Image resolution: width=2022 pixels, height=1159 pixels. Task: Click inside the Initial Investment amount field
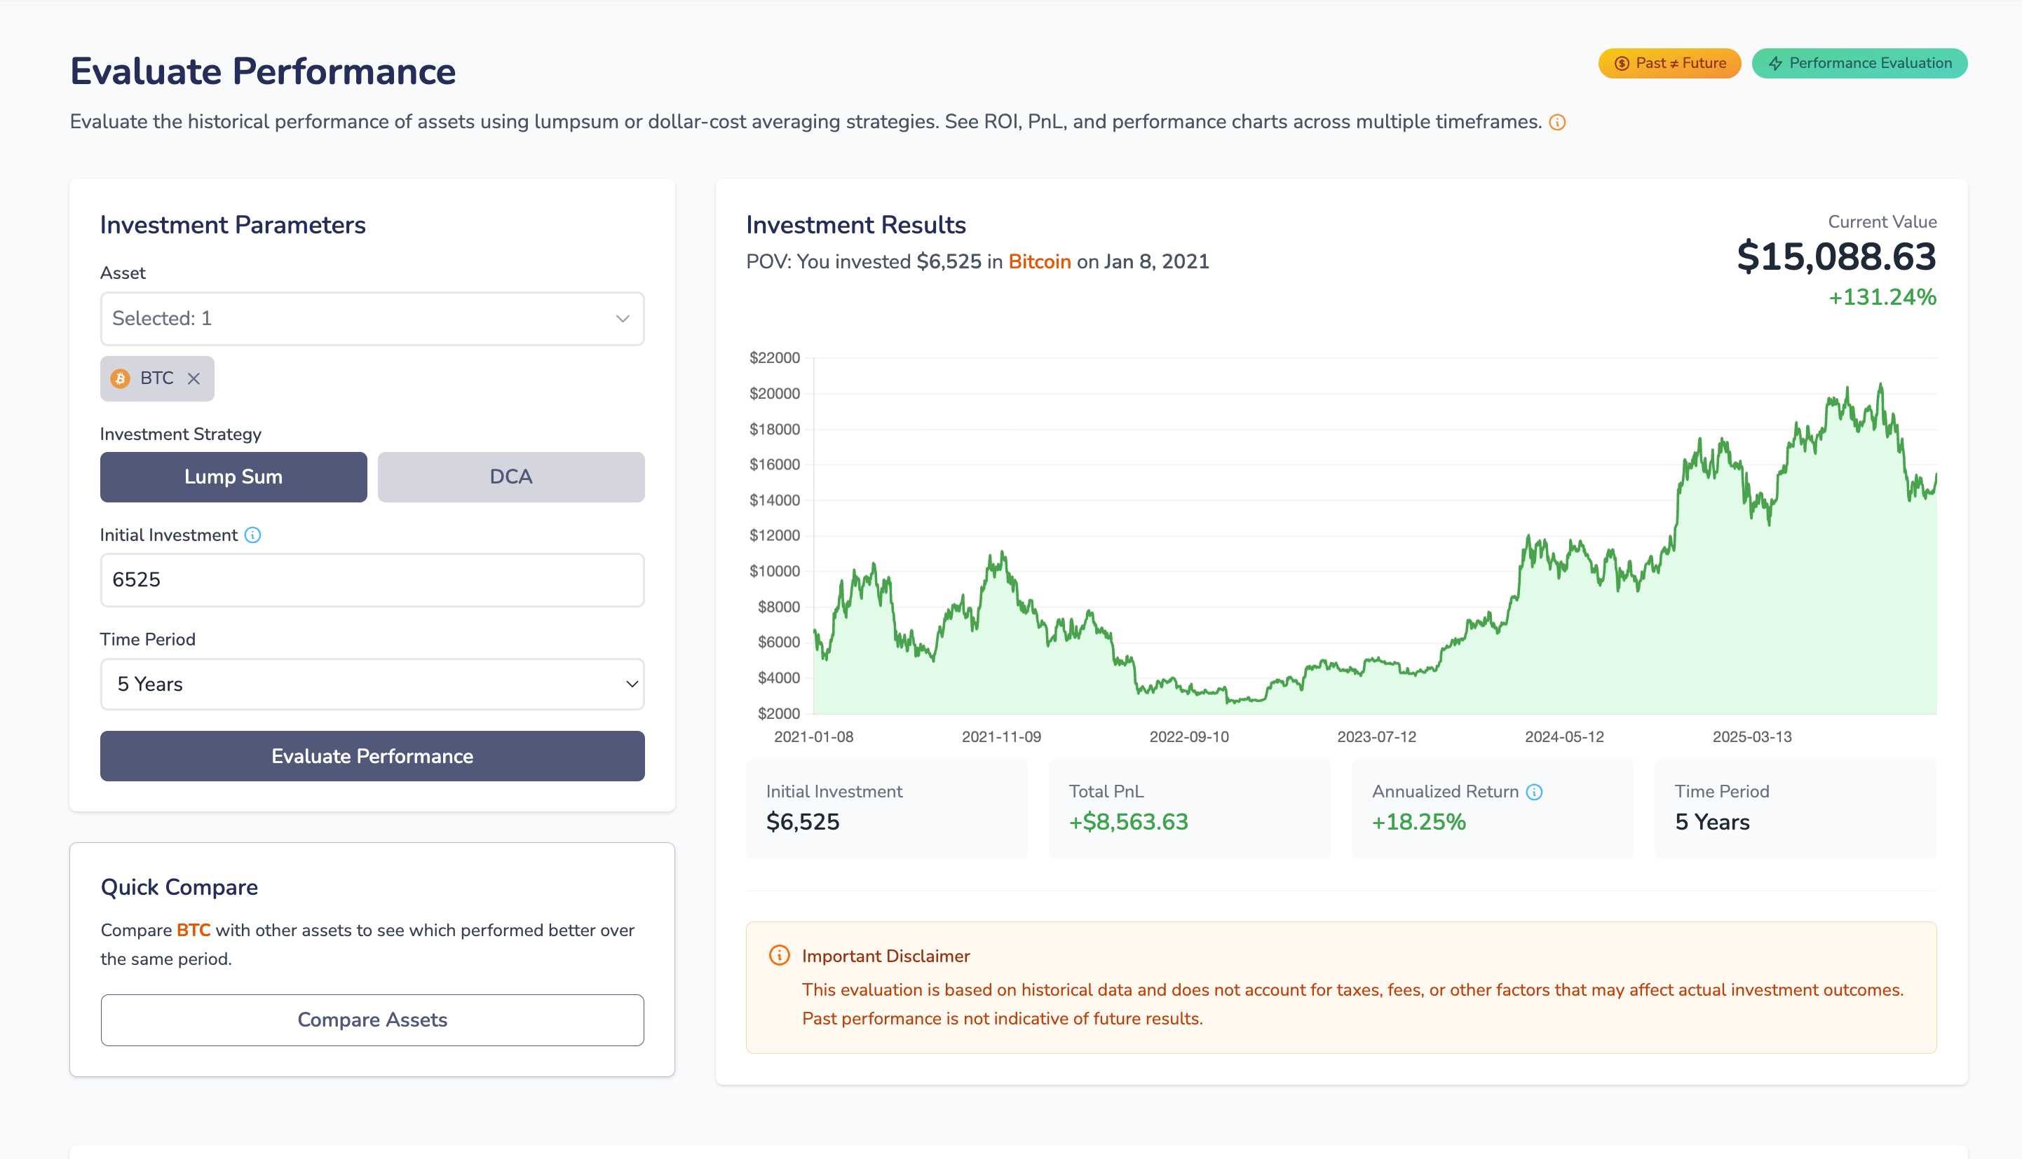click(372, 580)
